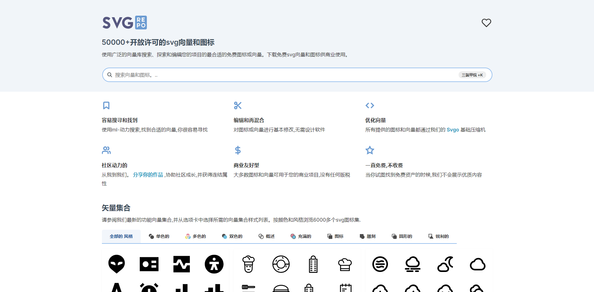Select the foggy cloud icon
The image size is (594, 292).
point(413,264)
